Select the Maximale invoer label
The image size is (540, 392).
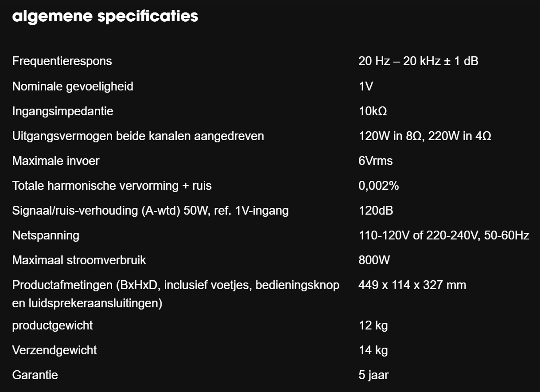[56, 161]
